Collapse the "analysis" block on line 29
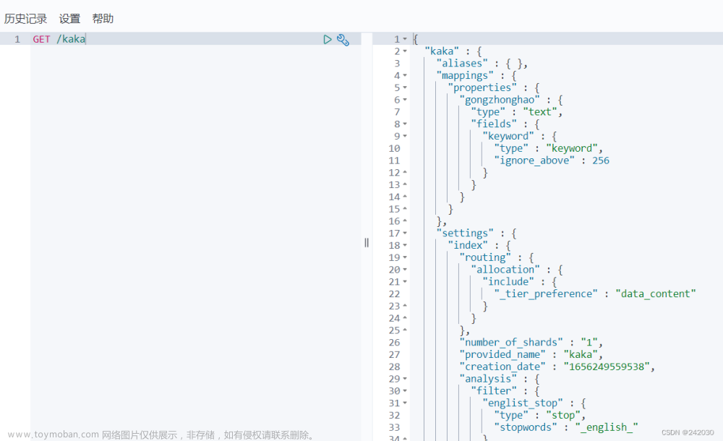The image size is (723, 441). coord(405,379)
